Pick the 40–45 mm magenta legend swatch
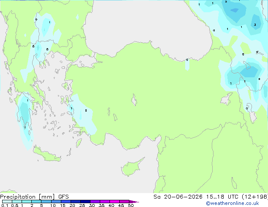This screenshot has width=268, height=207. (115, 202)
